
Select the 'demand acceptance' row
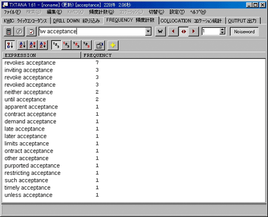(x=133, y=122)
